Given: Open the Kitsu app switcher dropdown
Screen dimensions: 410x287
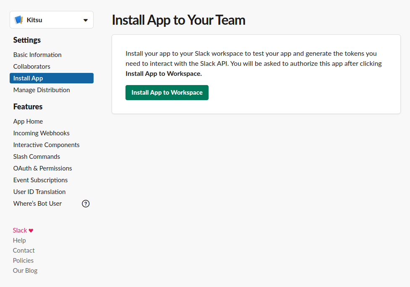Looking at the screenshot, I should click(51, 19).
